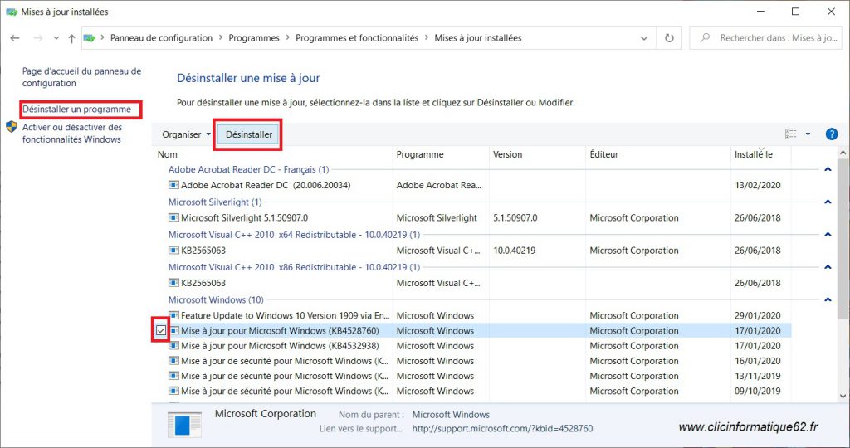
Task: Sort by Installé le column header
Action: pyautogui.click(x=760, y=154)
